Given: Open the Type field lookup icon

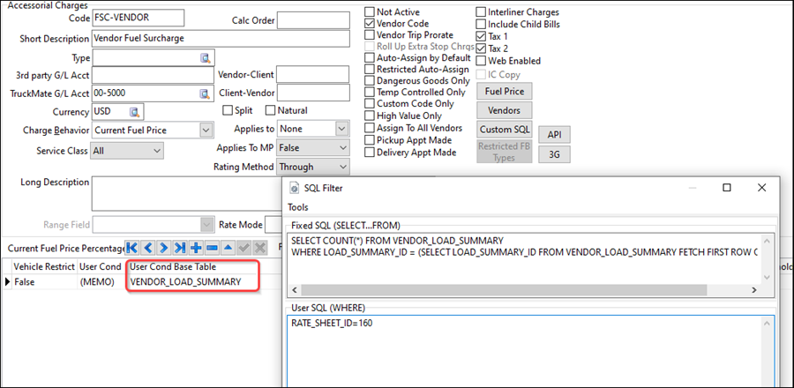Looking at the screenshot, I should 205,58.
